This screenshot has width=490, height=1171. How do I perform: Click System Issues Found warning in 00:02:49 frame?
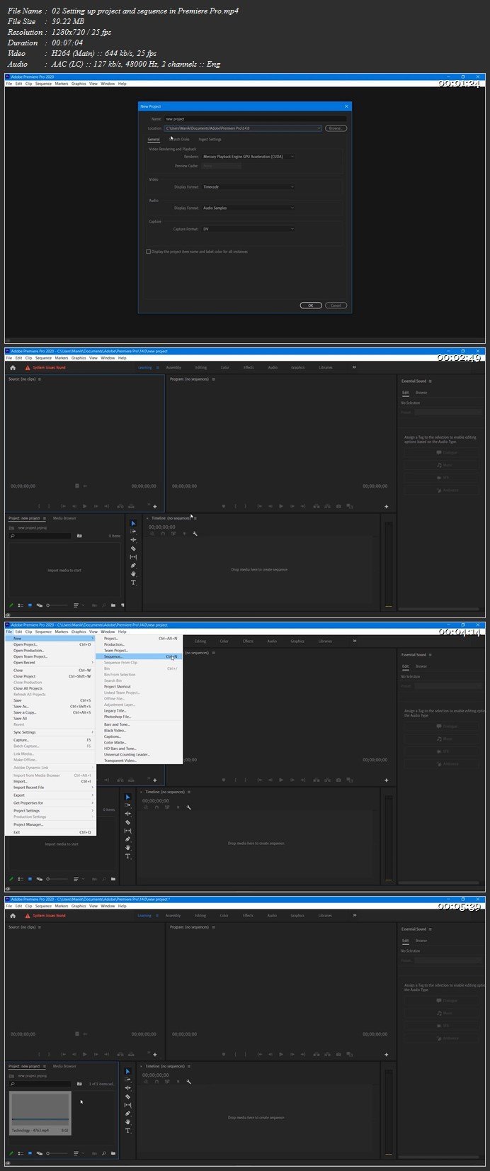45,368
